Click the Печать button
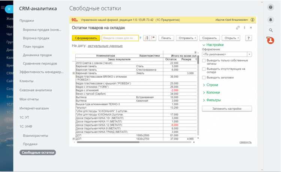The height and width of the screenshot is (172, 281). tap(166, 38)
